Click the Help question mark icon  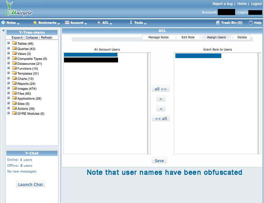(251, 23)
